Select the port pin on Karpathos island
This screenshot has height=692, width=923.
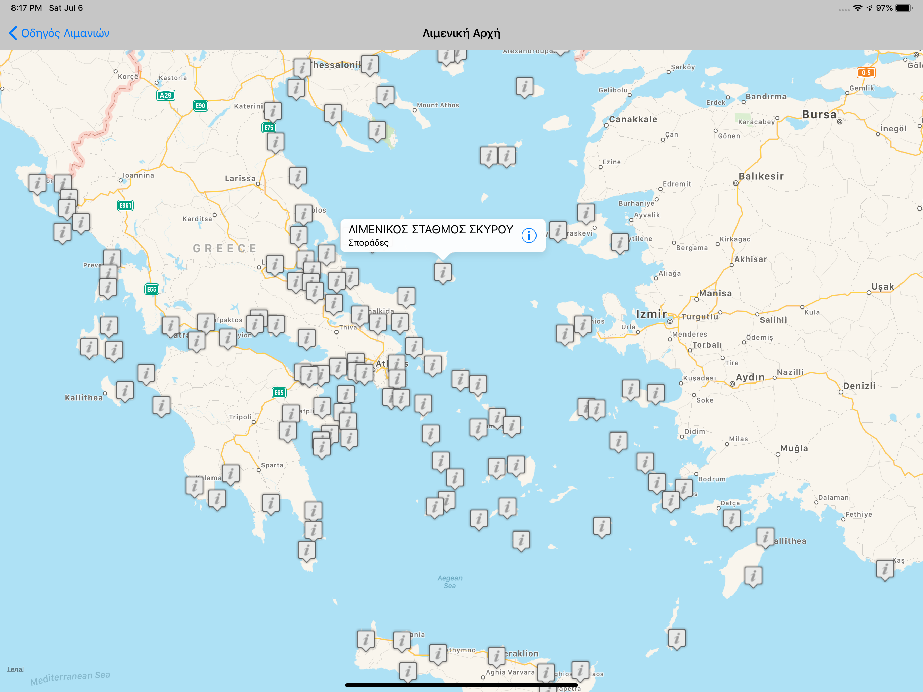point(676,639)
